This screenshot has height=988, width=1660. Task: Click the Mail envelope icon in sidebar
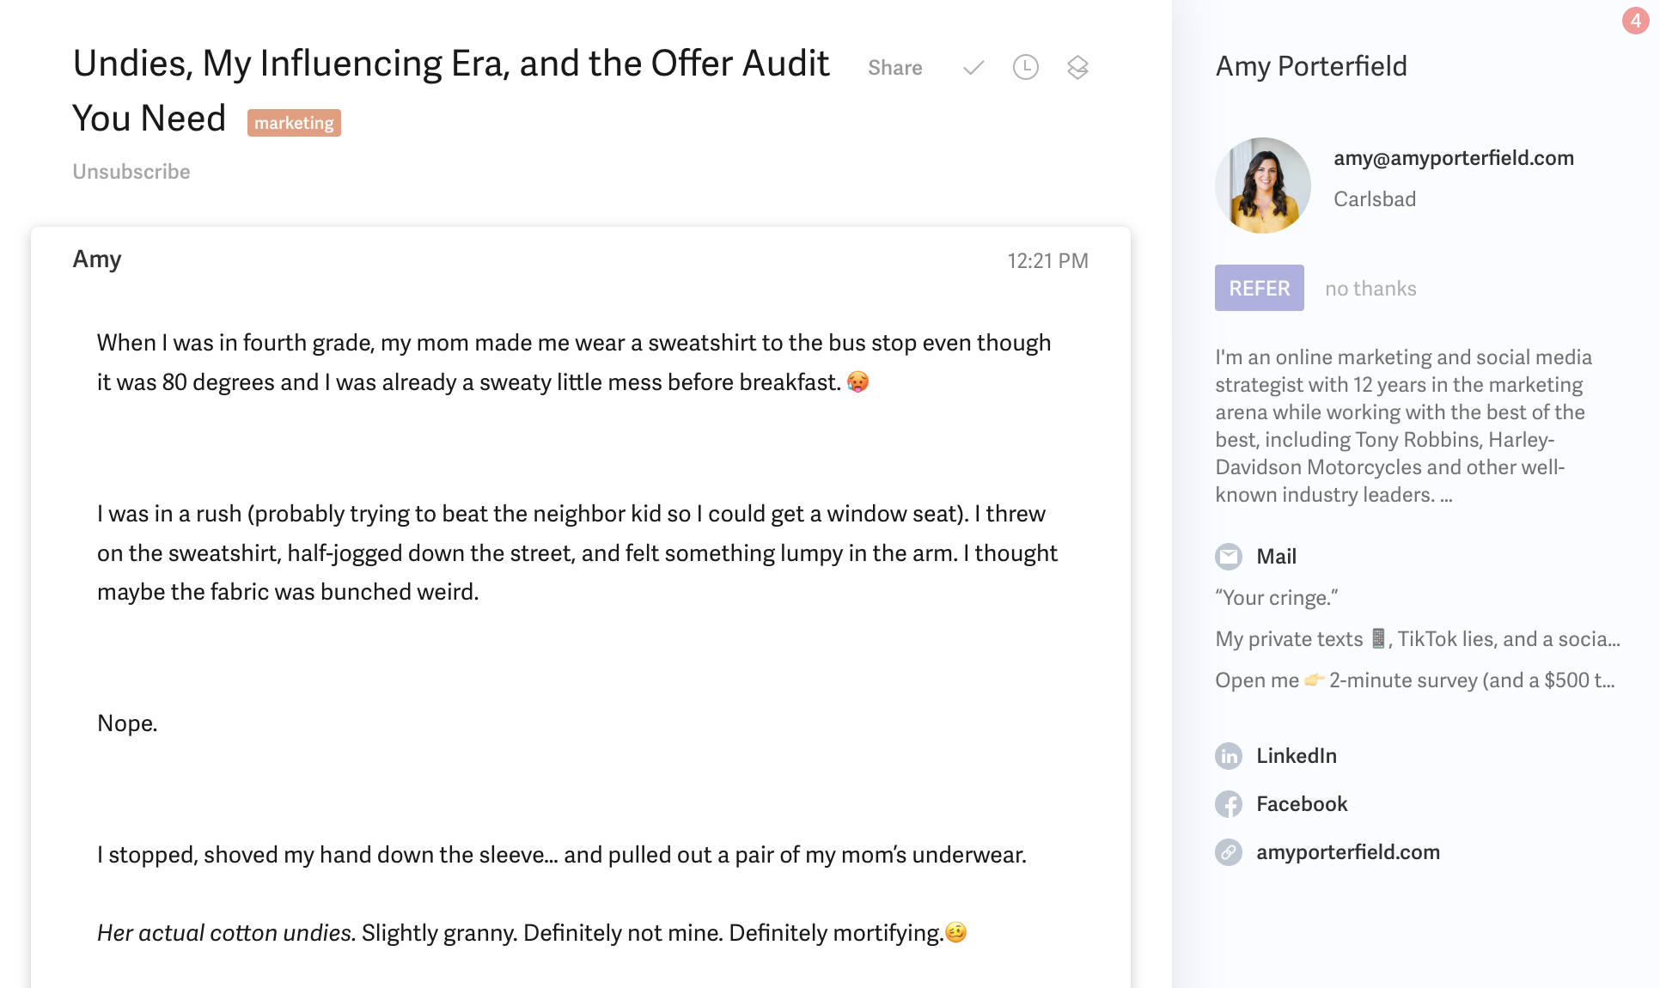click(x=1229, y=557)
